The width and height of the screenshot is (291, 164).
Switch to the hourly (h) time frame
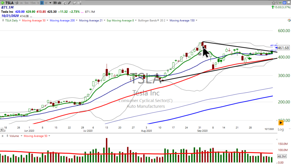click(x=38, y=3)
